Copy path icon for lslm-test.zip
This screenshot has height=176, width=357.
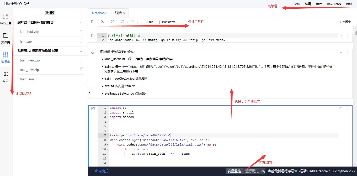pos(81,32)
